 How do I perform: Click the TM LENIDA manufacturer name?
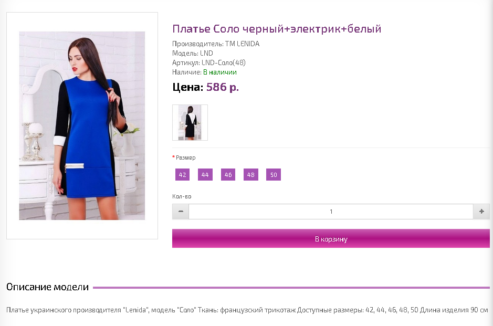(x=242, y=44)
